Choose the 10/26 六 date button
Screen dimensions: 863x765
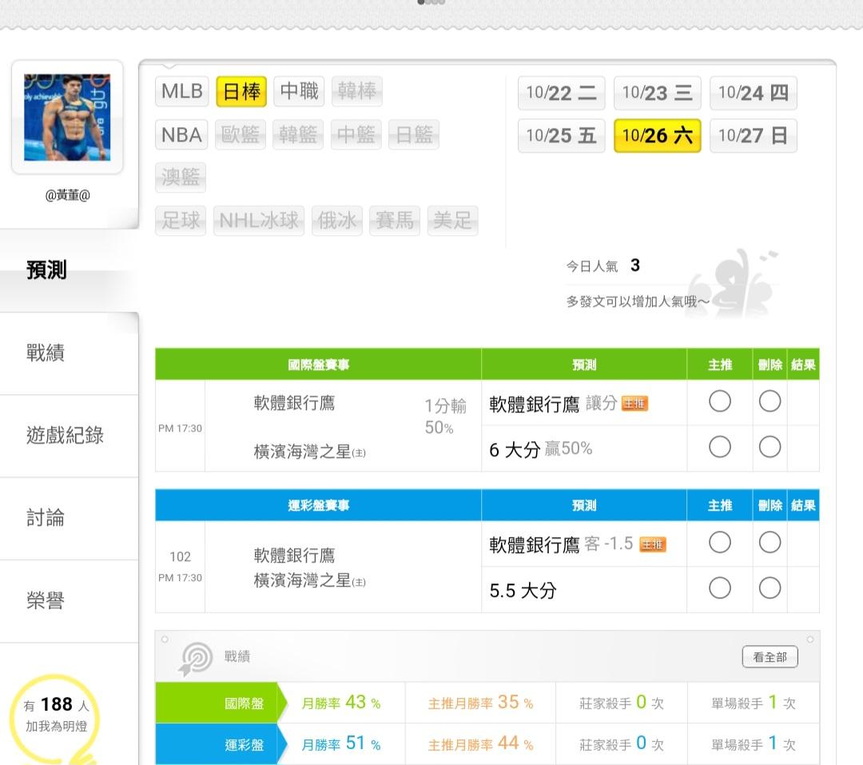pos(657,135)
